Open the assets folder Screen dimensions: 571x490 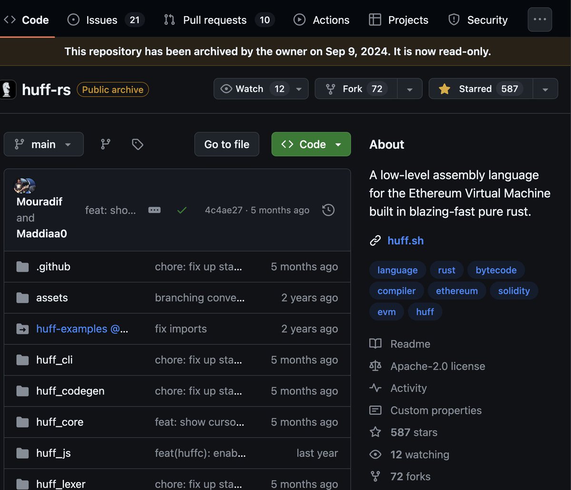coord(52,298)
